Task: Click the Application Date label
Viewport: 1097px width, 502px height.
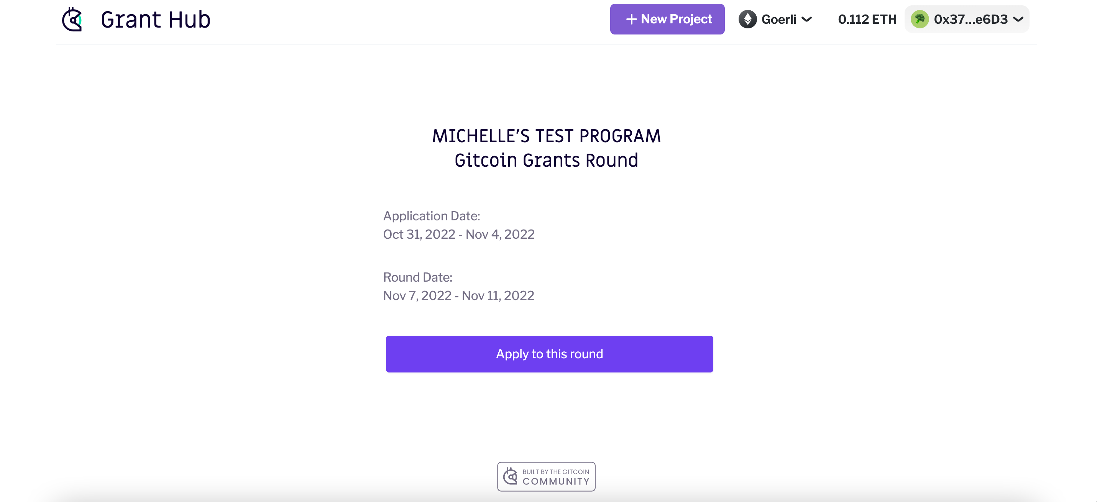Action: (431, 216)
